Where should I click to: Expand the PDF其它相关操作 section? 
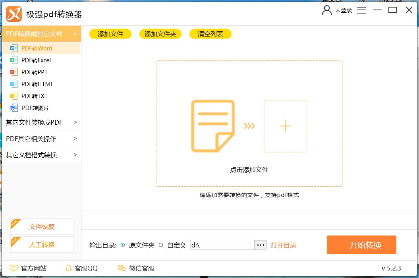[x=41, y=139]
